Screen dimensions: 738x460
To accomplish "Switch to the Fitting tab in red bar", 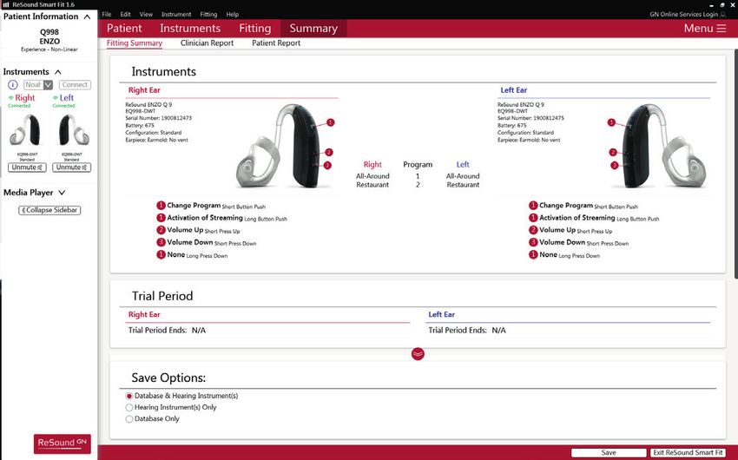I will (254, 29).
